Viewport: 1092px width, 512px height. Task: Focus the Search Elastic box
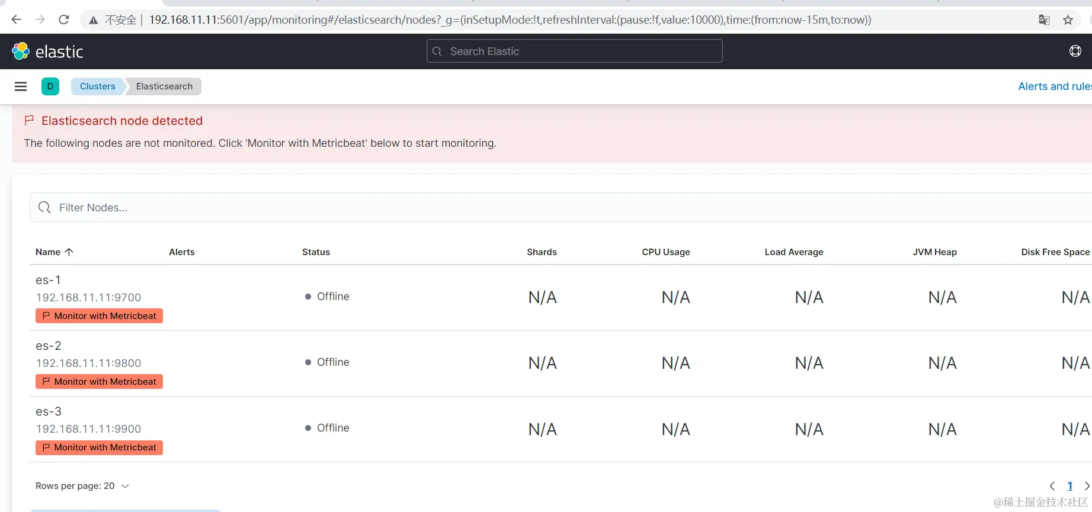574,51
